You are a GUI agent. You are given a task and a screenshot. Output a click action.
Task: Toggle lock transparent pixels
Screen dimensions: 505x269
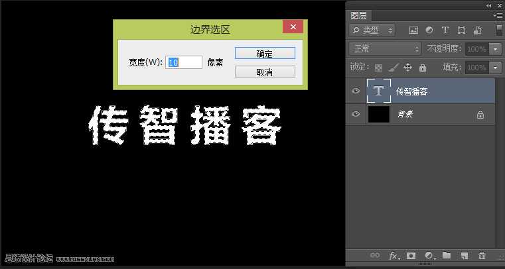[x=378, y=67]
